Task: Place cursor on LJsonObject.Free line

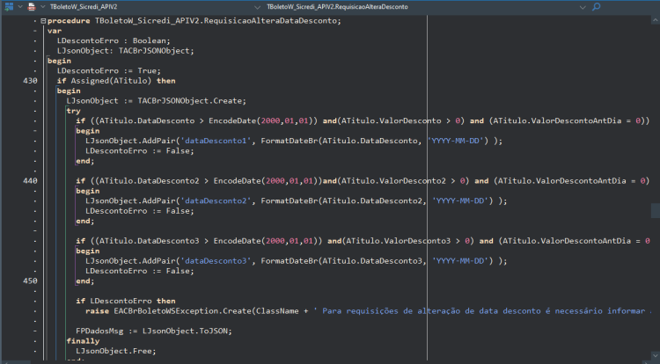Action: [x=116, y=351]
